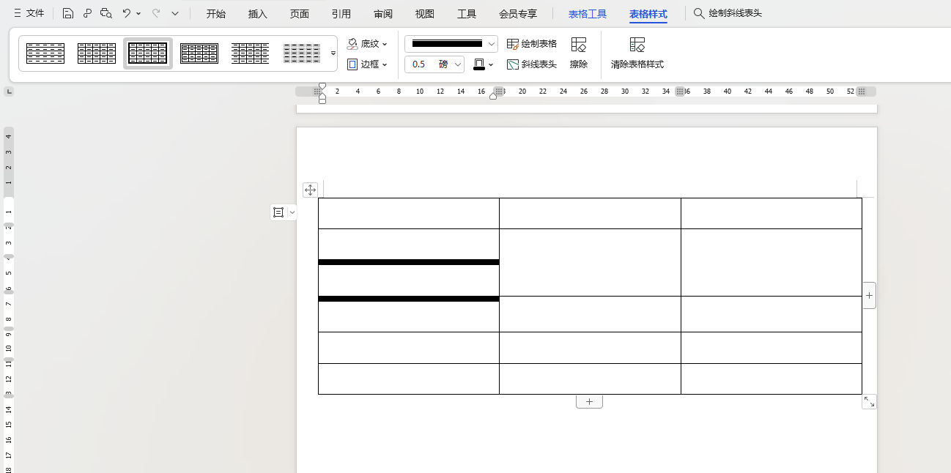Switch to the 插入 tab
Image resolution: width=951 pixels, height=473 pixels.
tap(258, 14)
